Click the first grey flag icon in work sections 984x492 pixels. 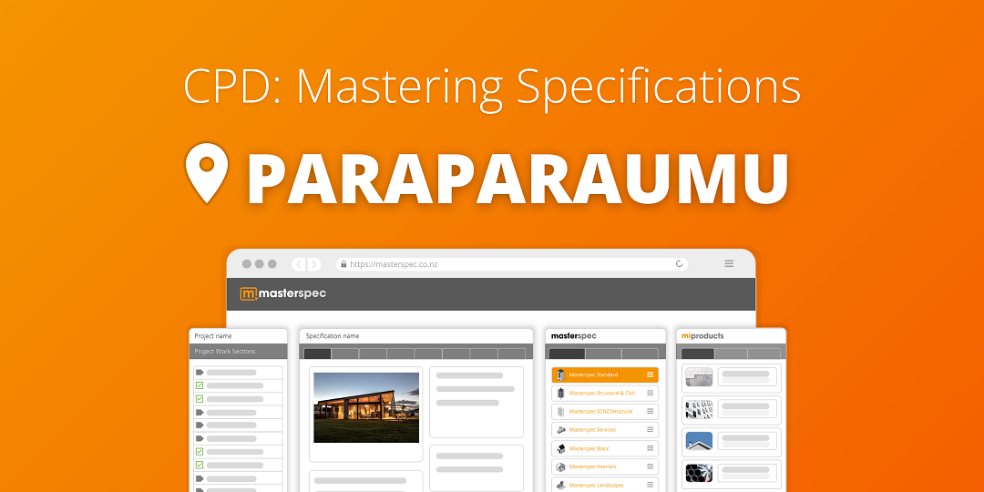[200, 372]
